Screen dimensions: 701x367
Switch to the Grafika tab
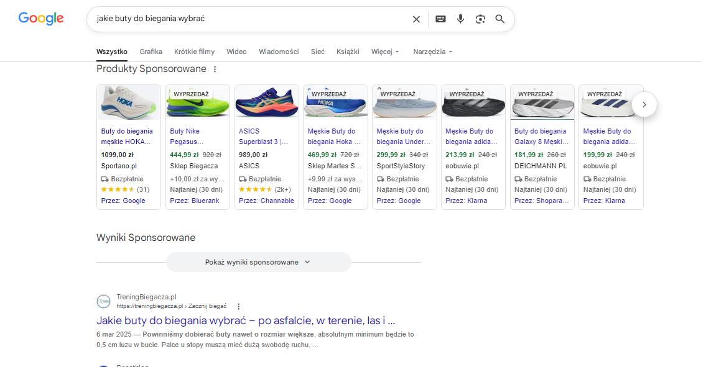coord(151,52)
